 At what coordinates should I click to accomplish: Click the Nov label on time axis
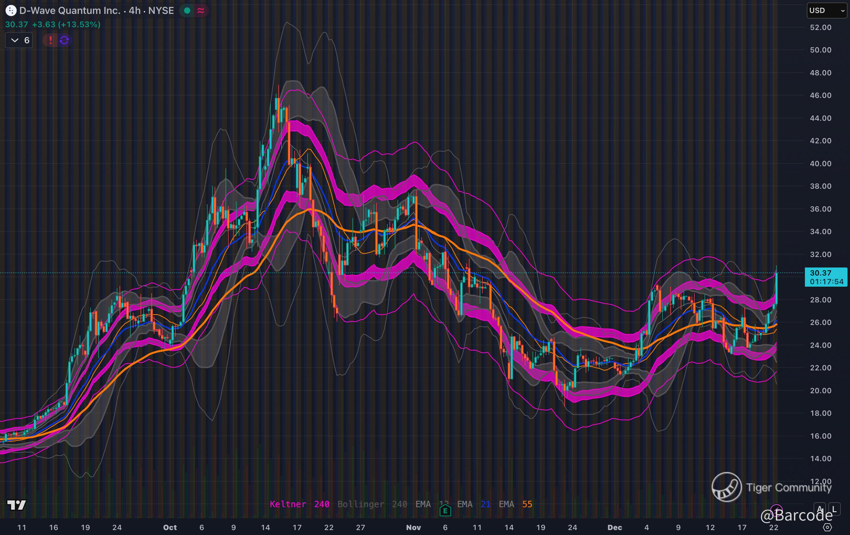point(413,527)
